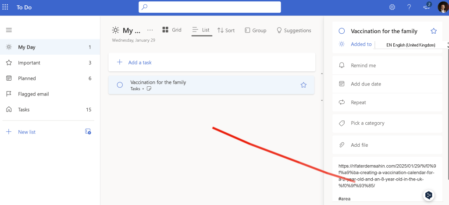Select Flagged email in sidebar

[x=50, y=94]
